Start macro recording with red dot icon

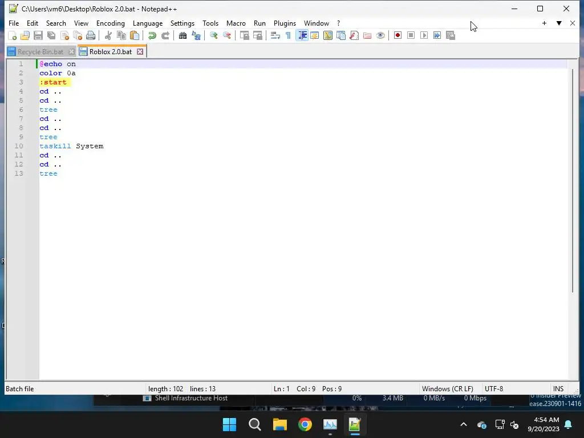click(x=398, y=35)
